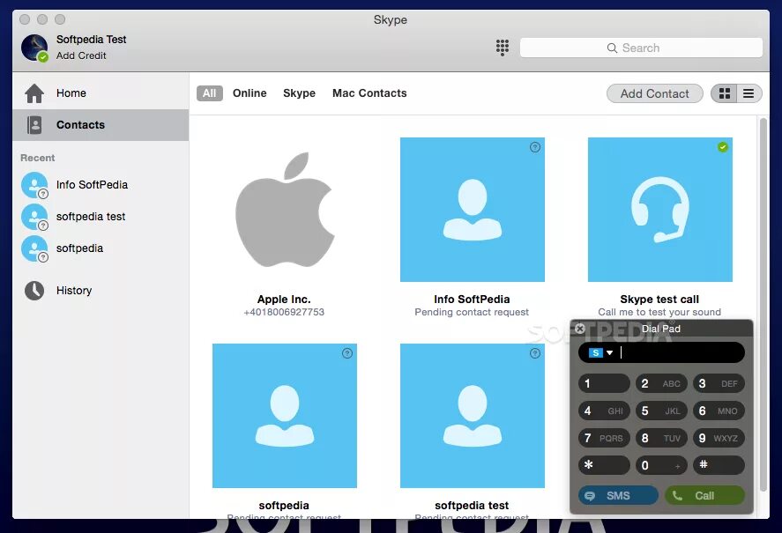Screen dimensions: 782x533
Task: Open the Info SoftPedia contact card
Action: click(x=473, y=210)
